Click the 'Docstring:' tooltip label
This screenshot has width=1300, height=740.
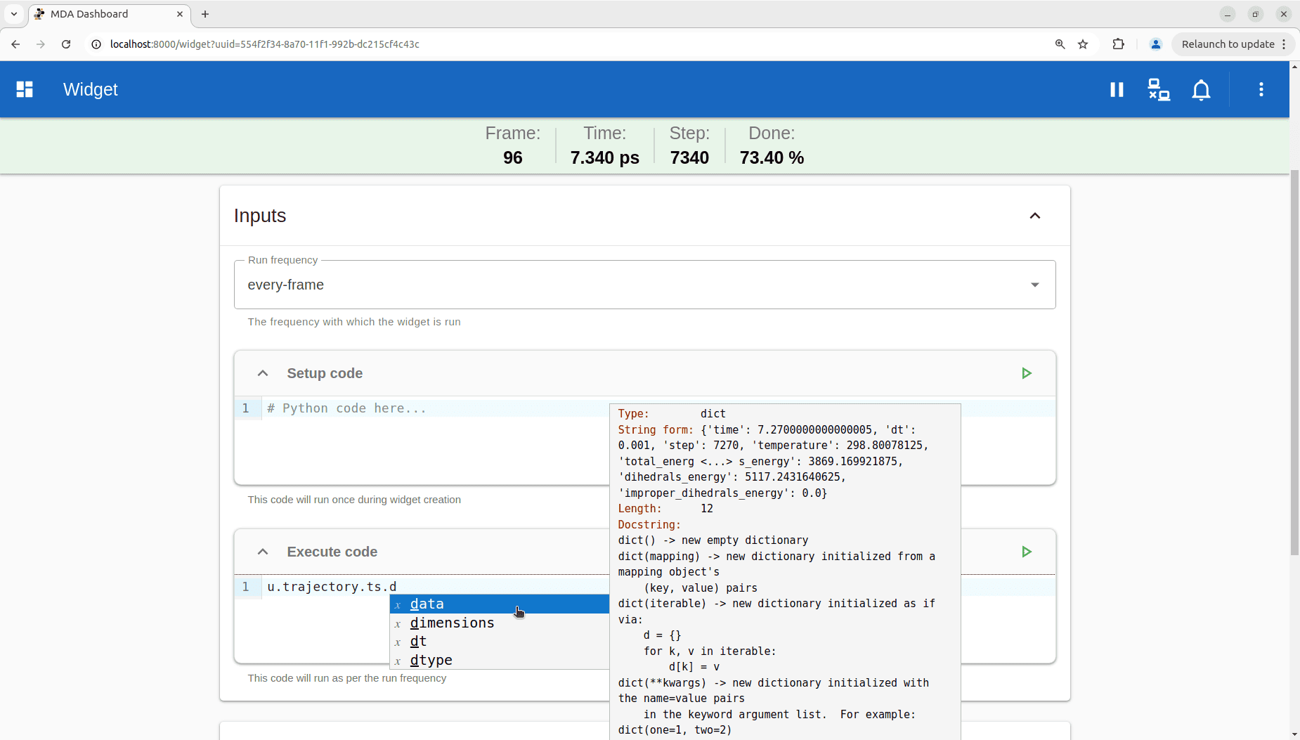coord(649,524)
